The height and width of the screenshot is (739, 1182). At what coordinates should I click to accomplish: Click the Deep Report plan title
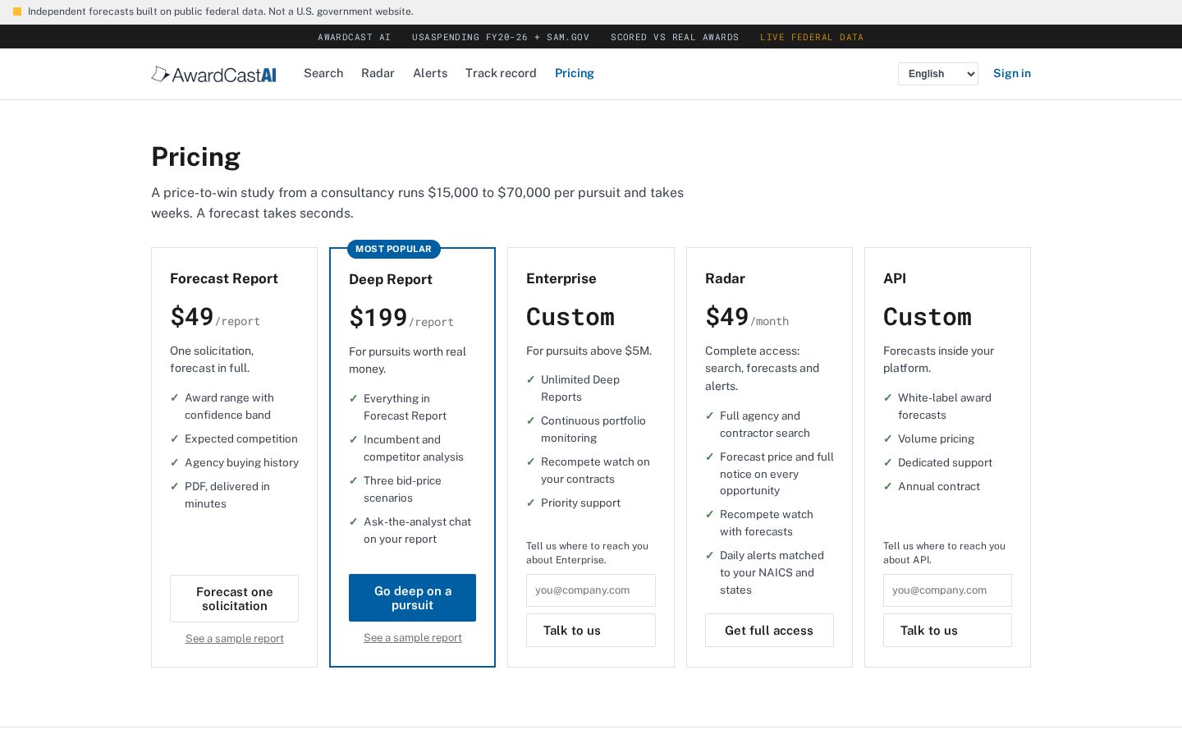[391, 279]
